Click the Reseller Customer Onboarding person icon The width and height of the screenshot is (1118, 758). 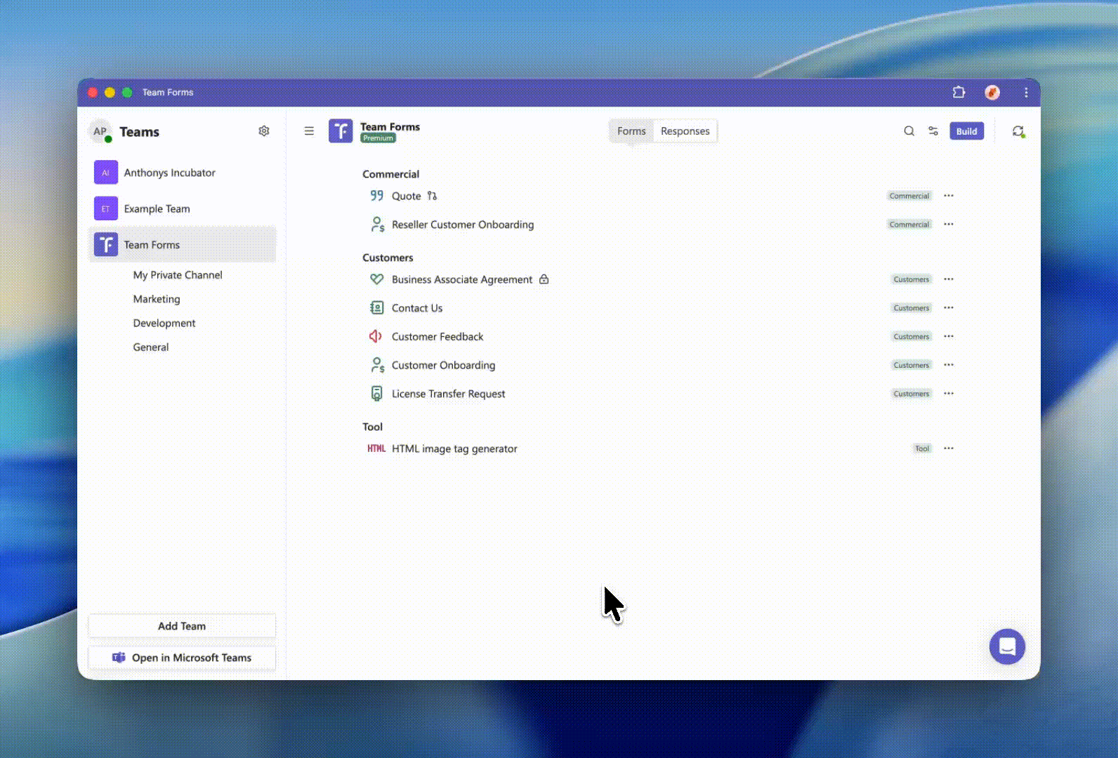(x=377, y=225)
